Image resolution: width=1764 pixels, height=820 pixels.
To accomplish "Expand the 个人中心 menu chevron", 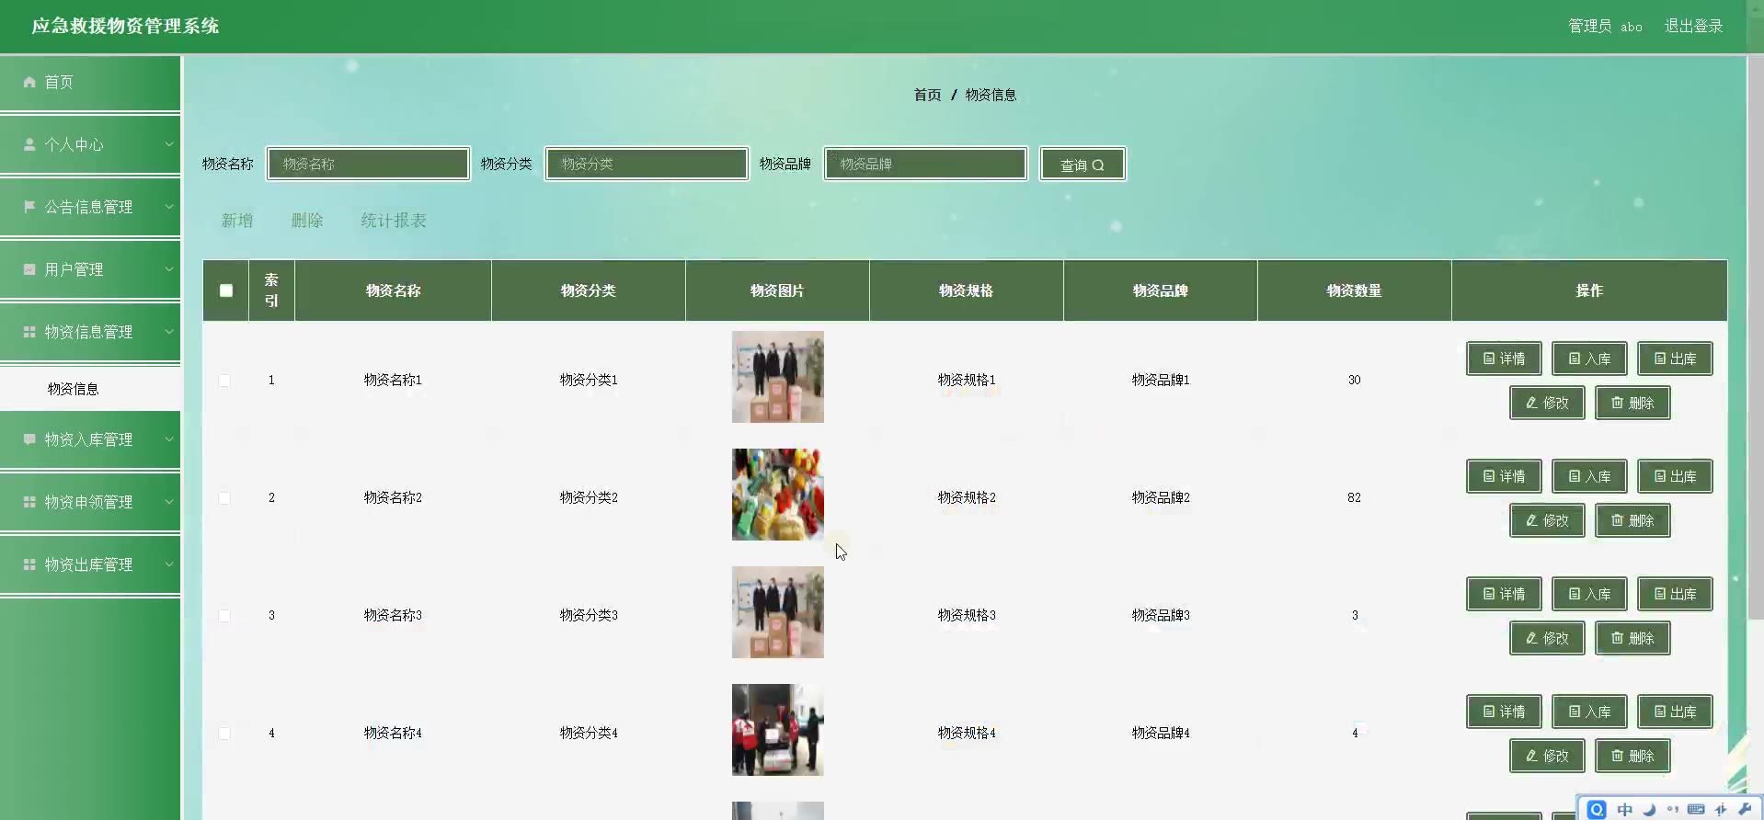I will (169, 144).
